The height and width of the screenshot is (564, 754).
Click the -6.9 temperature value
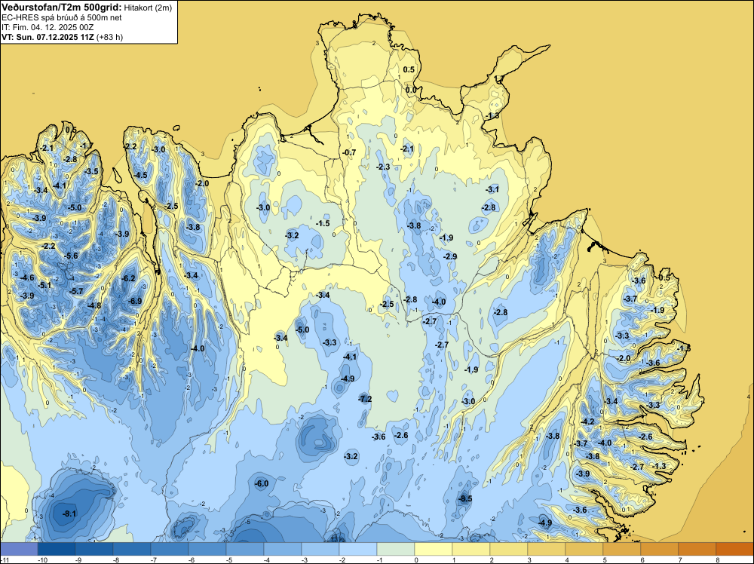click(135, 302)
